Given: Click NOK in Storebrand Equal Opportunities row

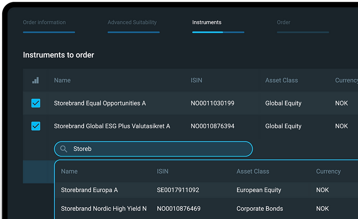Looking at the screenshot, I should pos(342,103).
